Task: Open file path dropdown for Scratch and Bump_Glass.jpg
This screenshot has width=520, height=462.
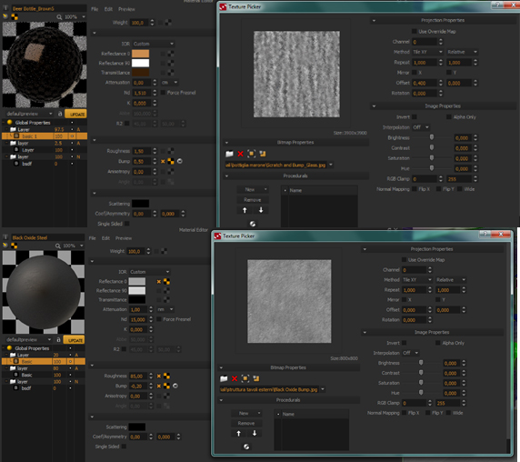Action: [331, 165]
